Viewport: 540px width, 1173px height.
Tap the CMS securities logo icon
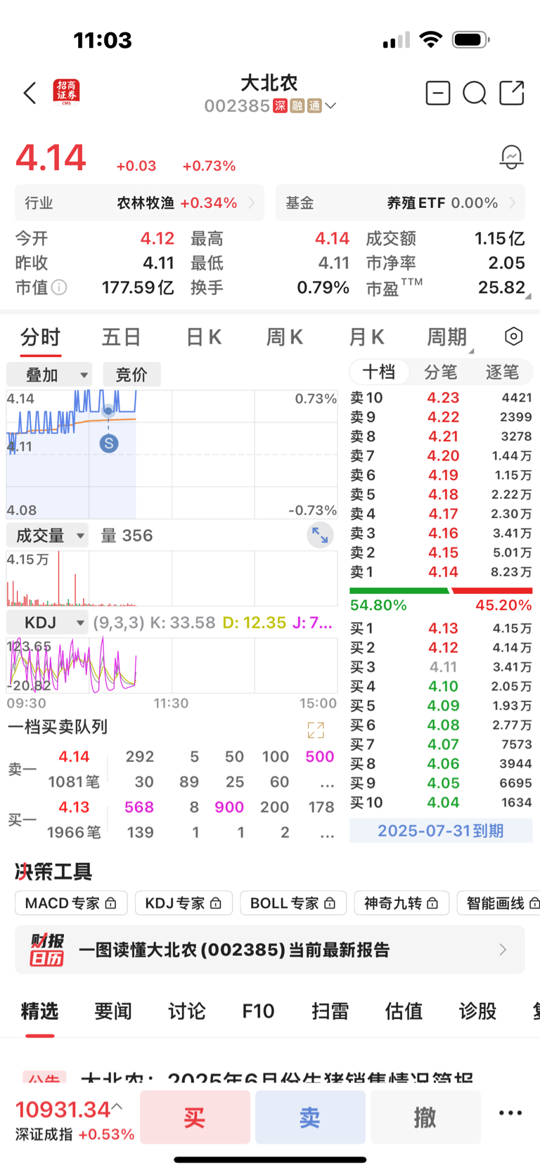pos(67,92)
